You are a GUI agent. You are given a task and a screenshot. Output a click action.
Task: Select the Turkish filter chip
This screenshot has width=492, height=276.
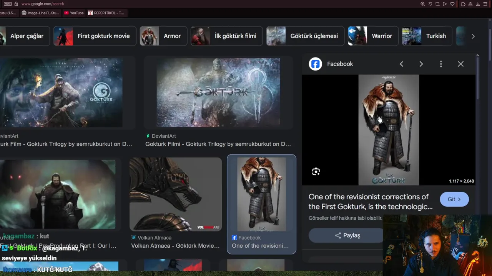[x=427, y=36]
